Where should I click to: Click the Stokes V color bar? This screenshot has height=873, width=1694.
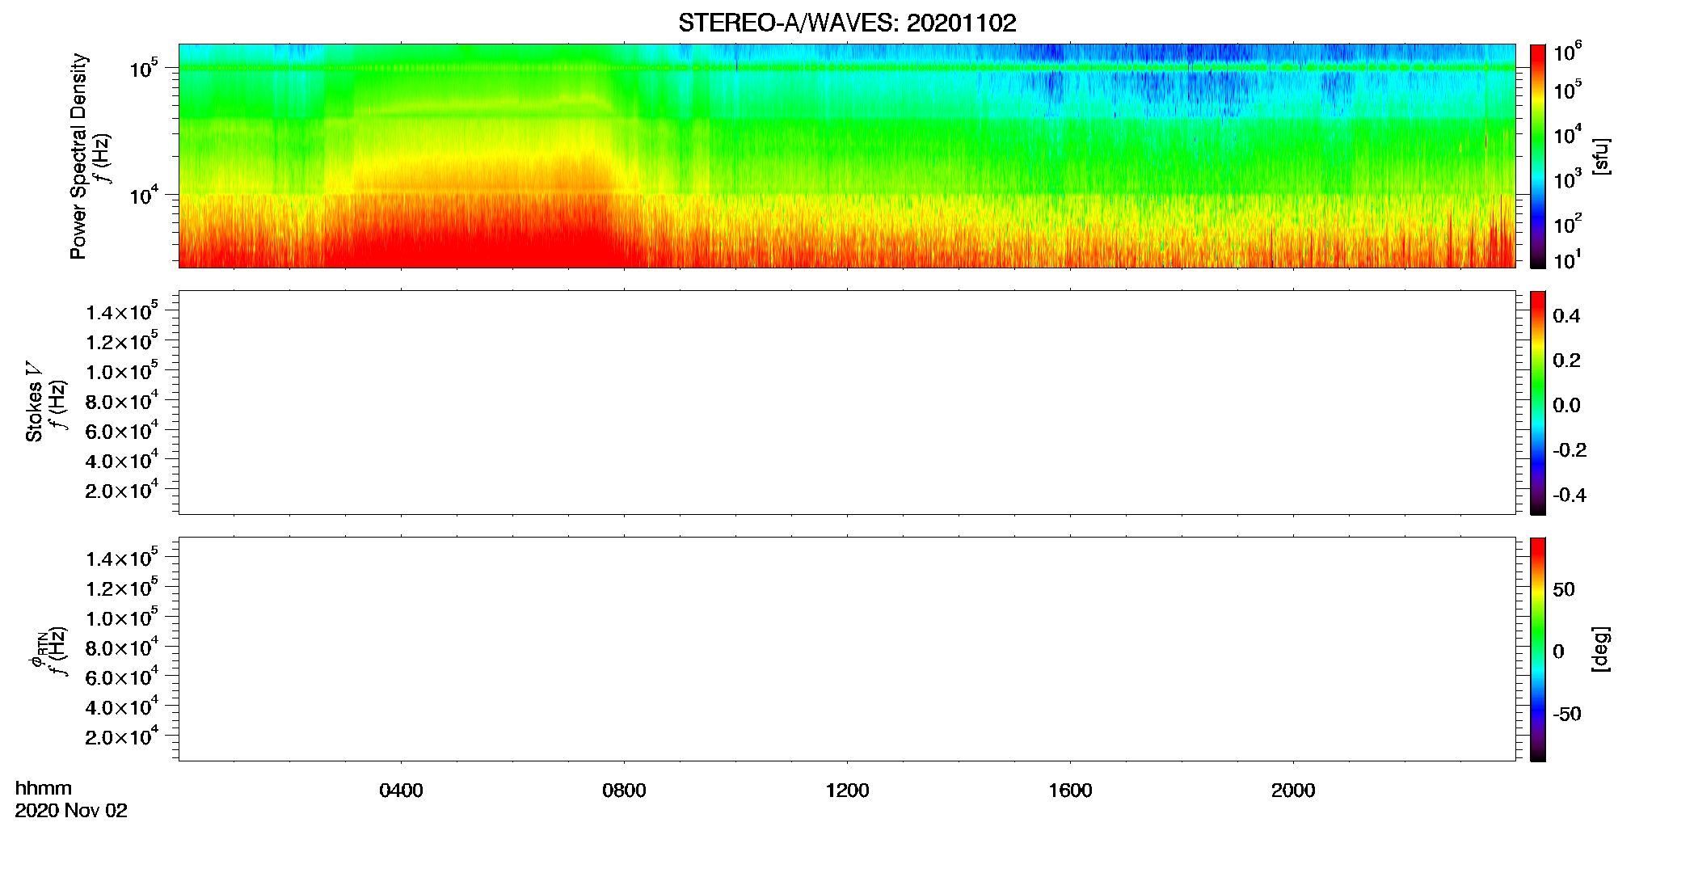pos(1537,403)
